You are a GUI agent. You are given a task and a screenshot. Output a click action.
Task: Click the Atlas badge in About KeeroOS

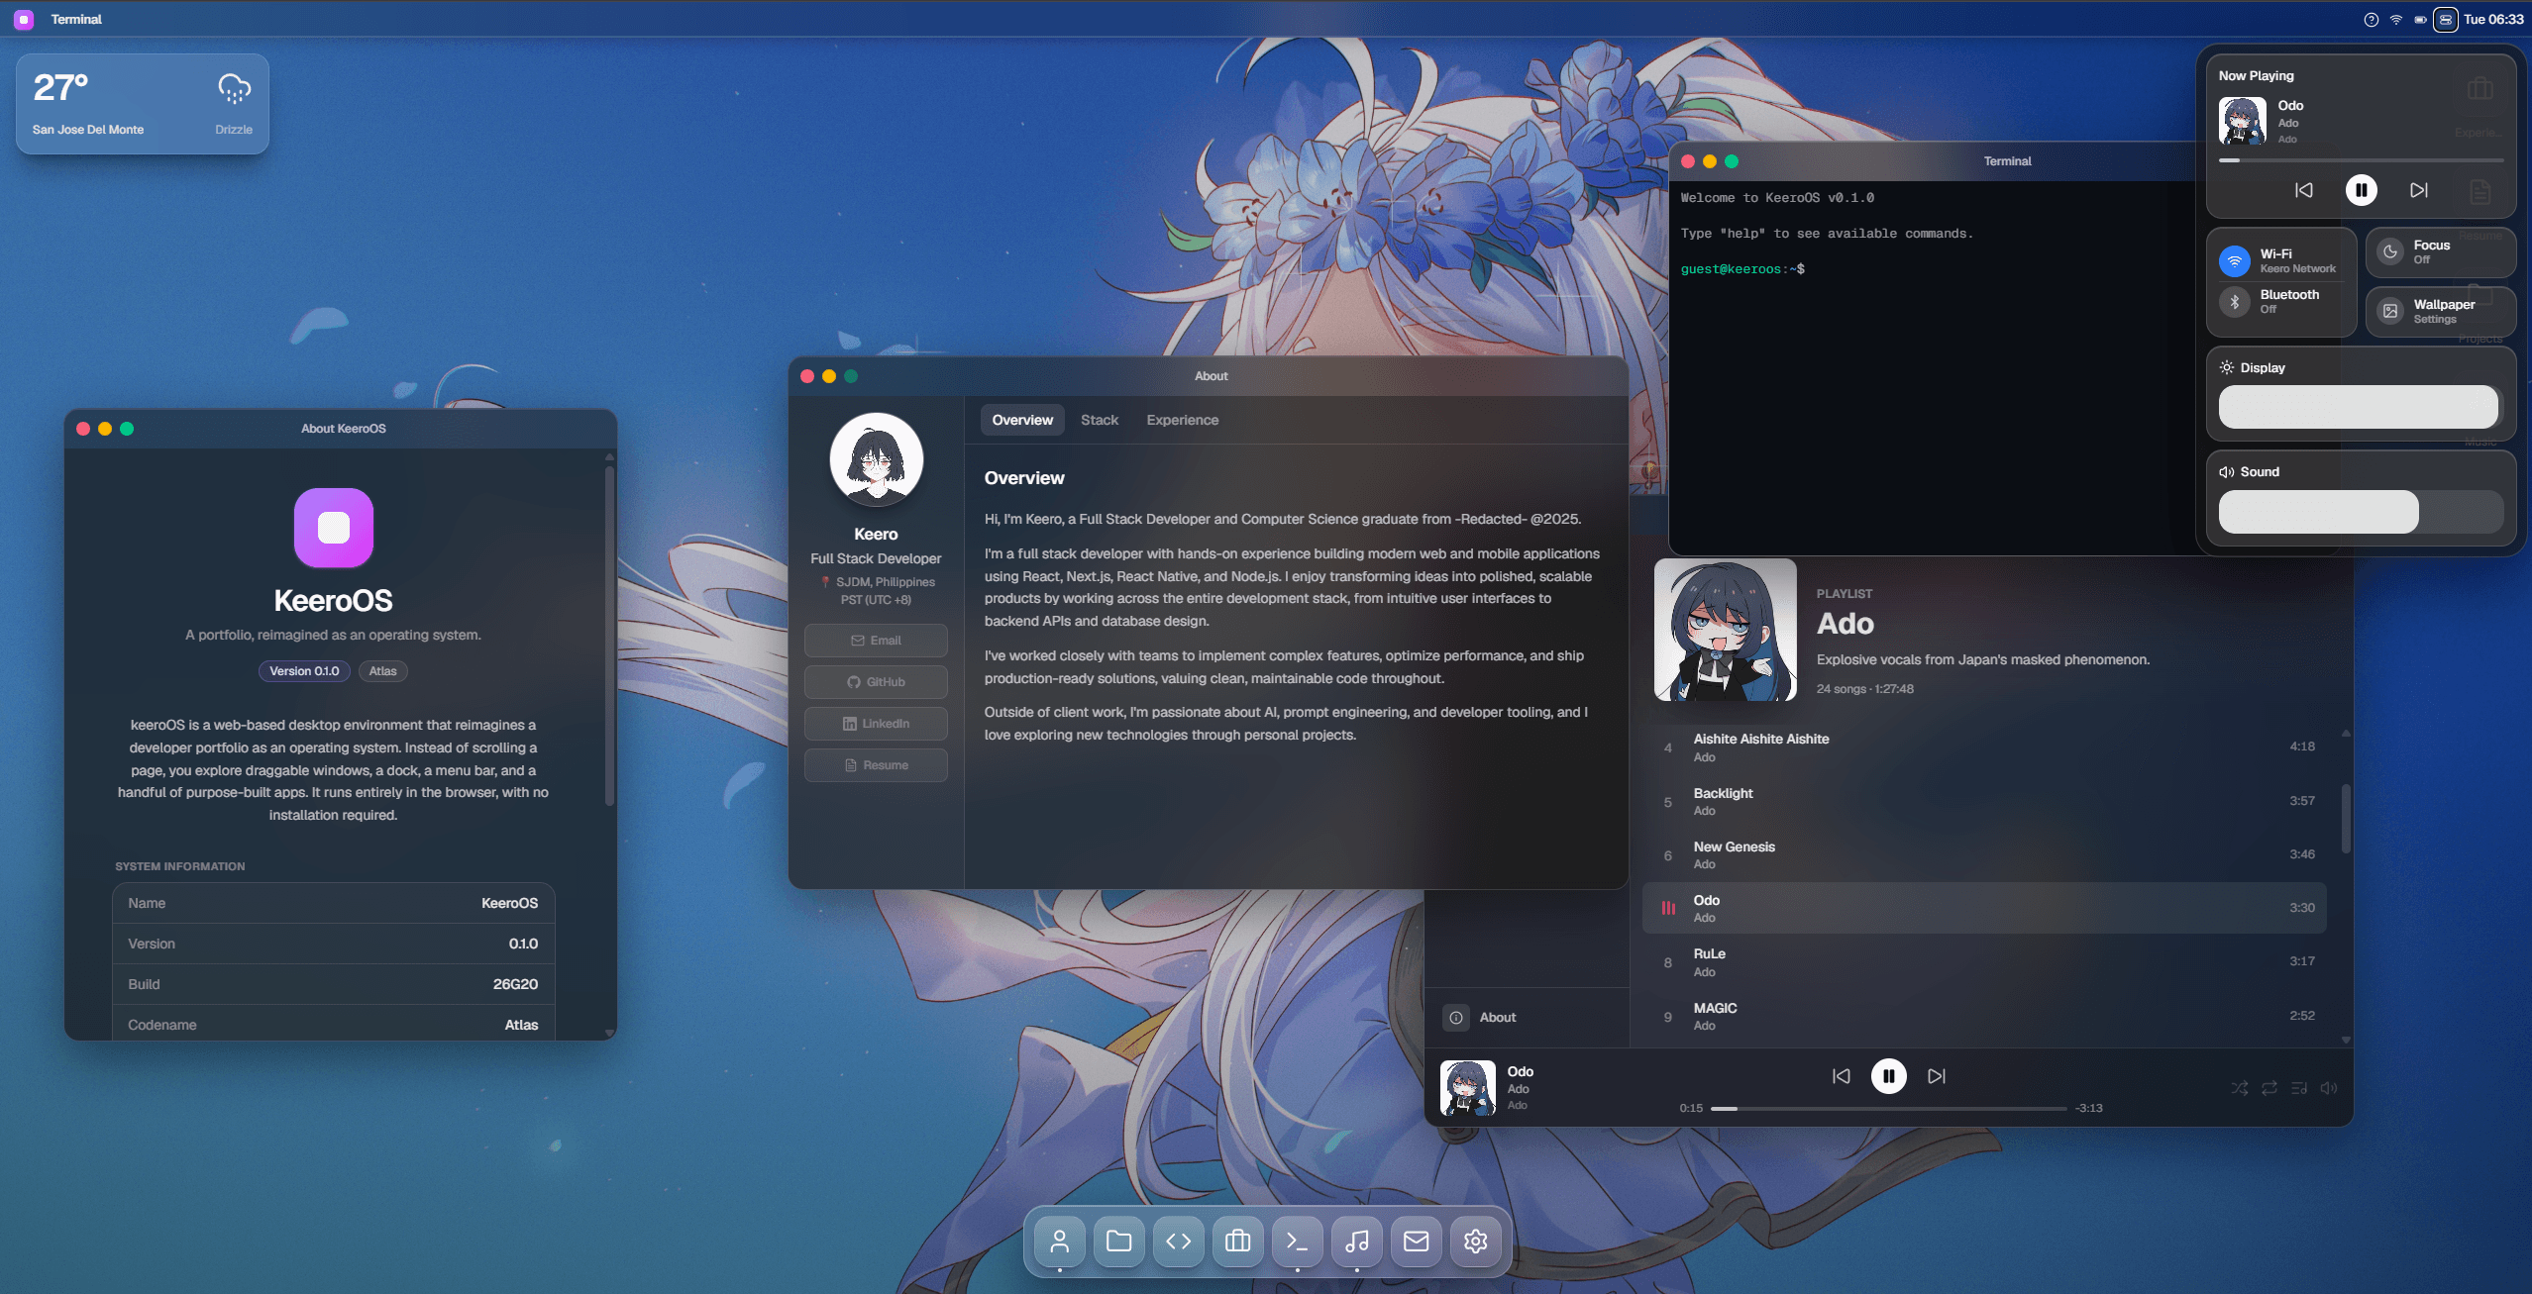[382, 671]
